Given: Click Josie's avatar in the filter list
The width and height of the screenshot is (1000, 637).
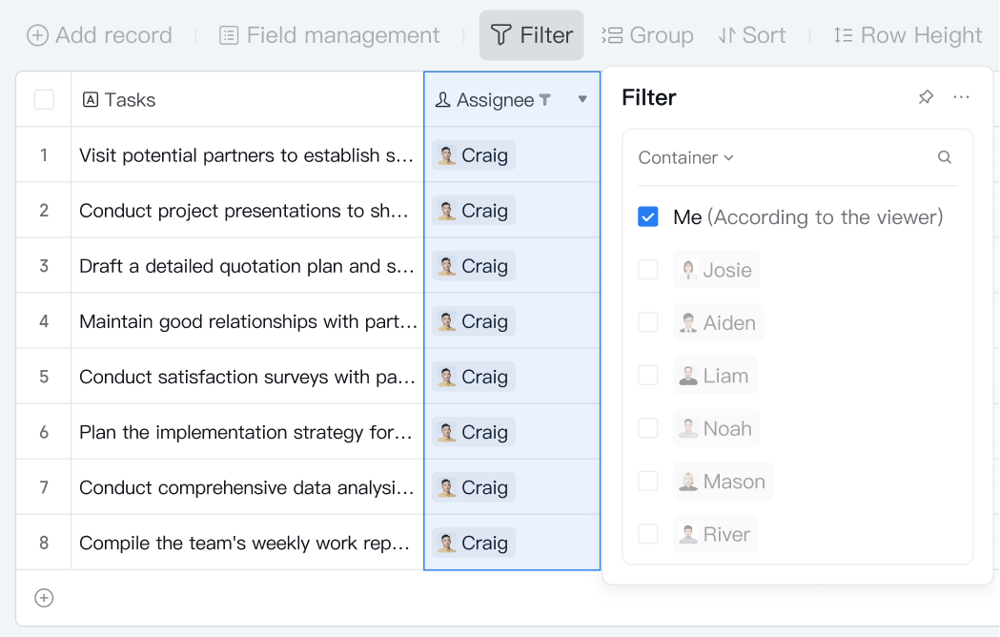Looking at the screenshot, I should pyautogui.click(x=689, y=270).
